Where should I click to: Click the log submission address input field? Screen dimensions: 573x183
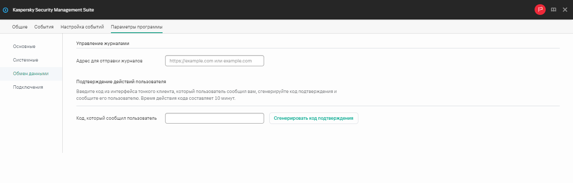coord(214,61)
